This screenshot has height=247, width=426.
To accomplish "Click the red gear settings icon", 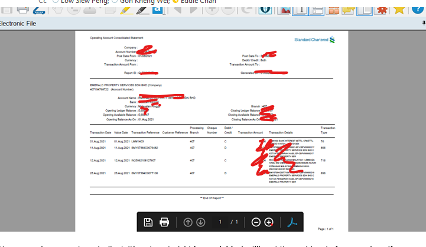I will coord(382,10).
